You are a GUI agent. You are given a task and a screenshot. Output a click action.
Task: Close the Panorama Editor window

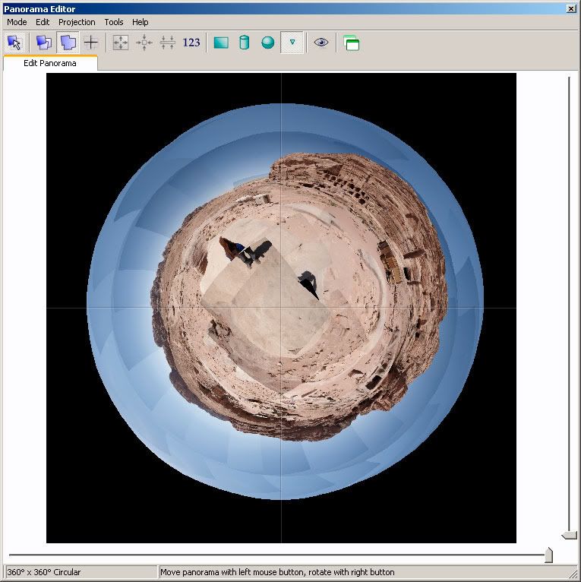point(571,9)
